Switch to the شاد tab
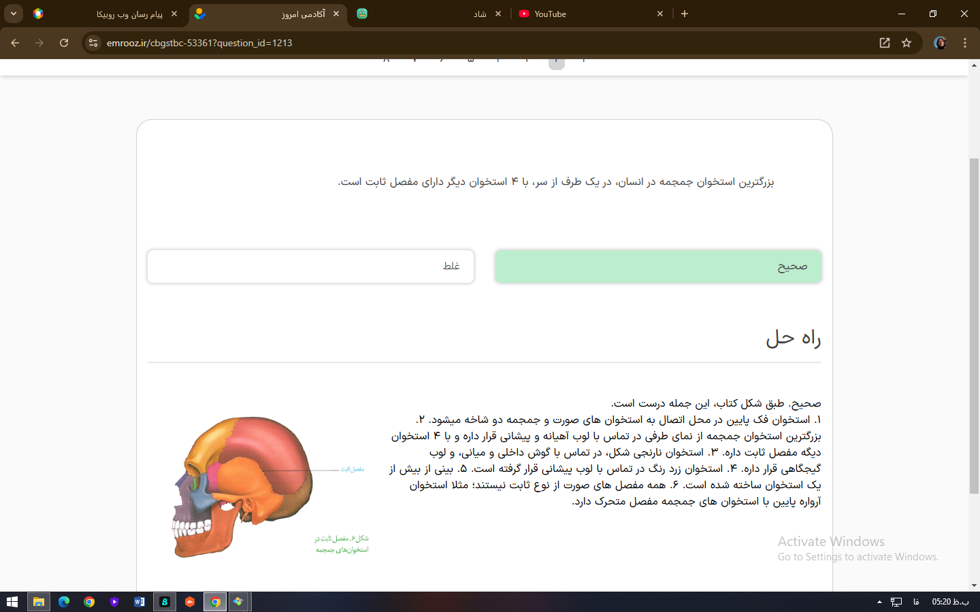Viewport: 980px width, 612px height. click(x=429, y=14)
